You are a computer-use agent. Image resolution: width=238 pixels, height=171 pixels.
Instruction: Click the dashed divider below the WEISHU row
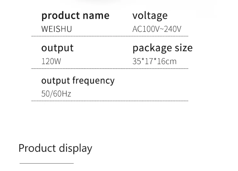(x=110, y=36)
